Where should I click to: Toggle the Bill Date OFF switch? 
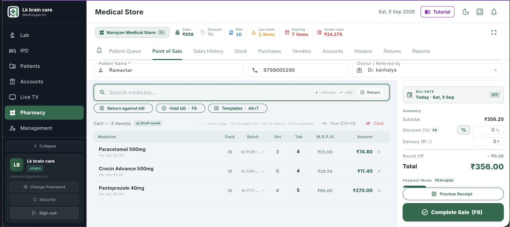point(494,95)
